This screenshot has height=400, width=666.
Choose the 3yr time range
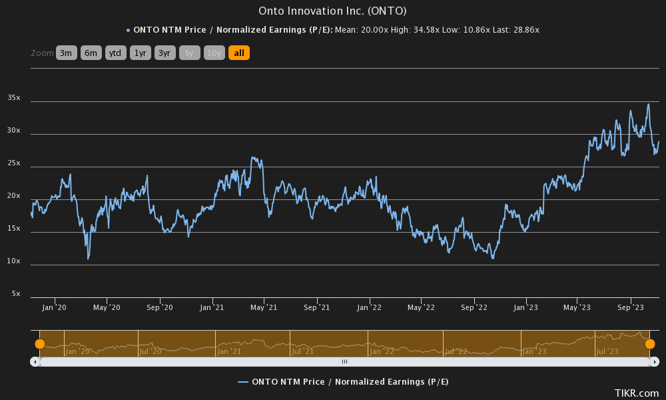[x=165, y=53]
